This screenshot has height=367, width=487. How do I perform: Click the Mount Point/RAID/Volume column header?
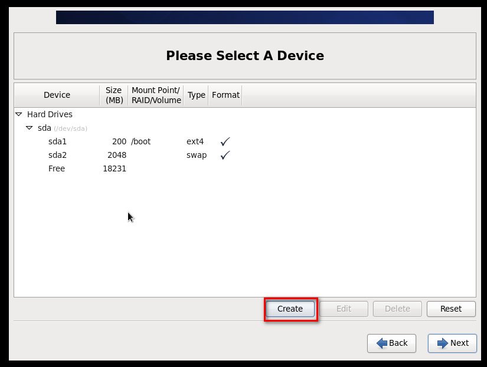(x=156, y=95)
